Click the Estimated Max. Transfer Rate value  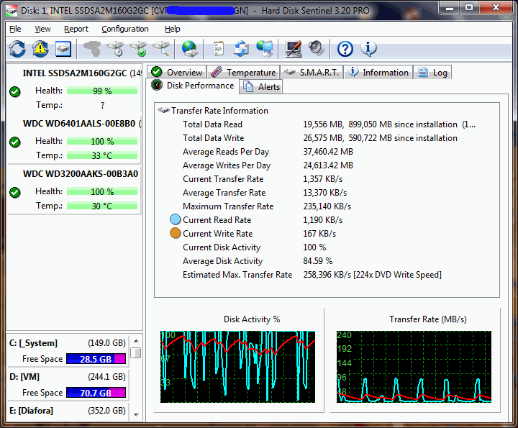click(x=373, y=275)
